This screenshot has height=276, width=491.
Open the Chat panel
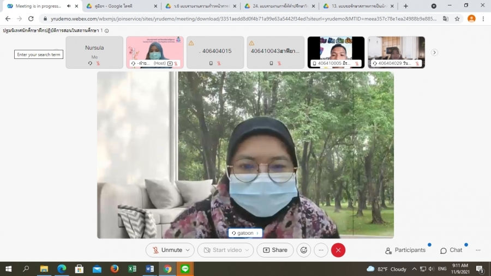click(451, 250)
